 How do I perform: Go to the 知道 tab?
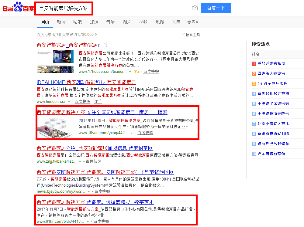pyautogui.click(x=94, y=22)
